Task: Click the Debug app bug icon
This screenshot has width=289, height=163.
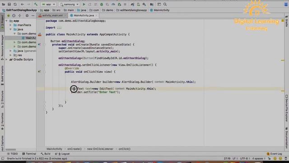Action: pos(102,4)
